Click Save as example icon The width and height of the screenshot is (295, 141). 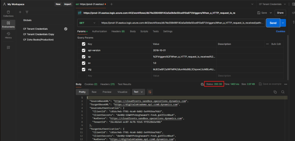pyautogui.click(x=260, y=84)
